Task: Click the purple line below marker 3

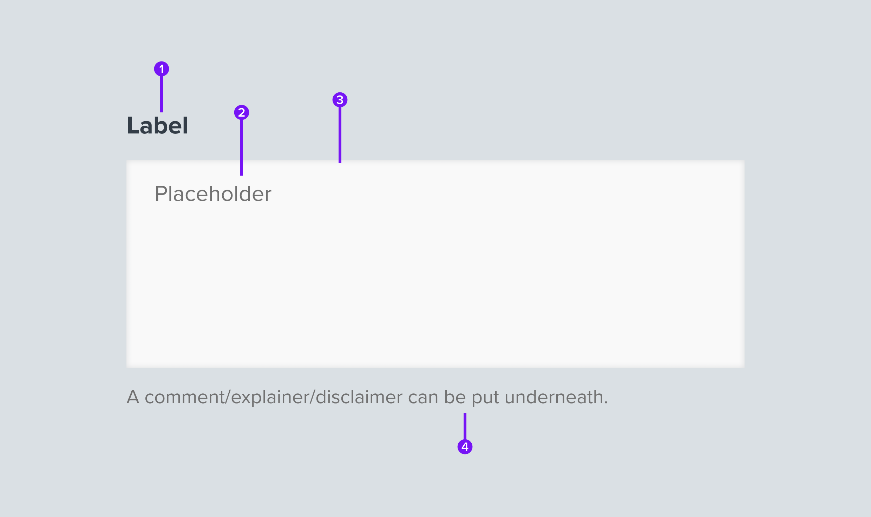Action: (340, 135)
